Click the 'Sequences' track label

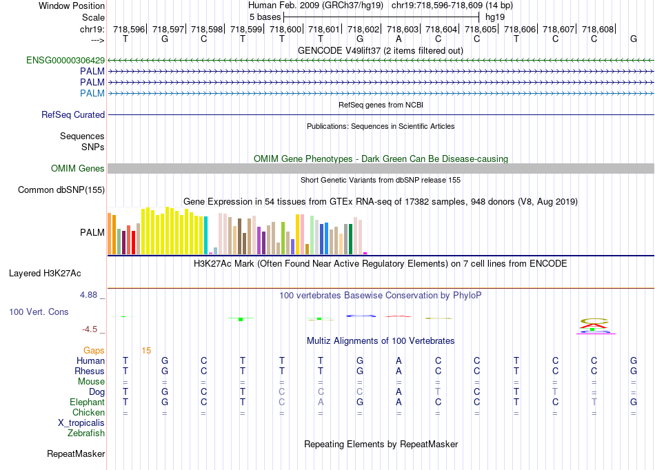(x=82, y=136)
